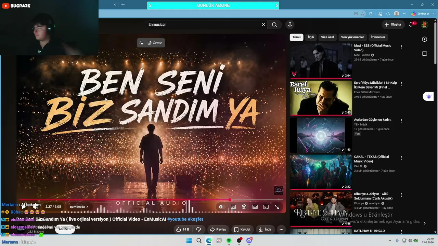438x246 pixels.
Task: Open the #youtube hashtag link
Action: point(177,219)
